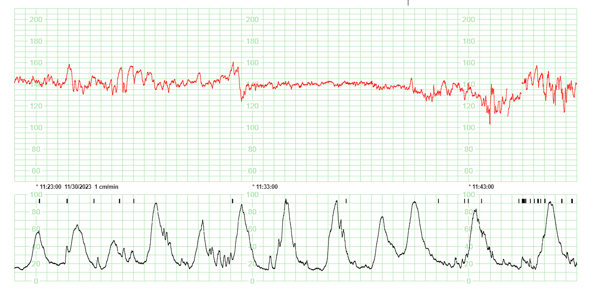Click heart rate 160 label in 11:33:00 segment
Screen dimensions: 601x292
tap(252, 63)
